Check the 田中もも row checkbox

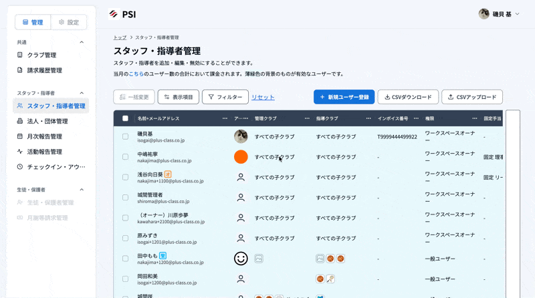[125, 259]
